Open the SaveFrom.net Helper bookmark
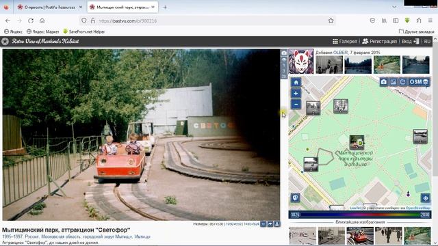The height and width of the screenshot is (246, 438). click(83, 31)
